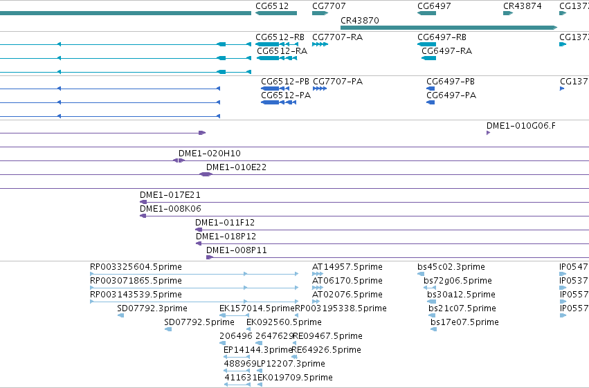589x388 pixels.
Task: Select the CR43874 gene label
Action: coord(522,6)
